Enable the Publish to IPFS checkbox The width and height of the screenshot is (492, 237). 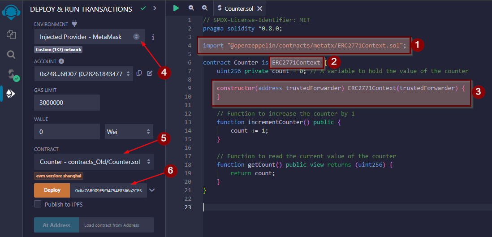point(38,204)
